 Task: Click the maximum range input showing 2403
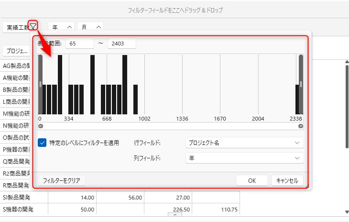tap(122, 43)
